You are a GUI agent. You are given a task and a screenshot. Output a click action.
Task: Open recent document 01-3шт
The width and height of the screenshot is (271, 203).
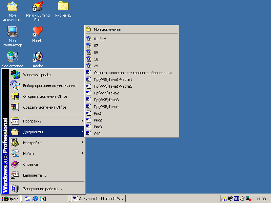132,39
